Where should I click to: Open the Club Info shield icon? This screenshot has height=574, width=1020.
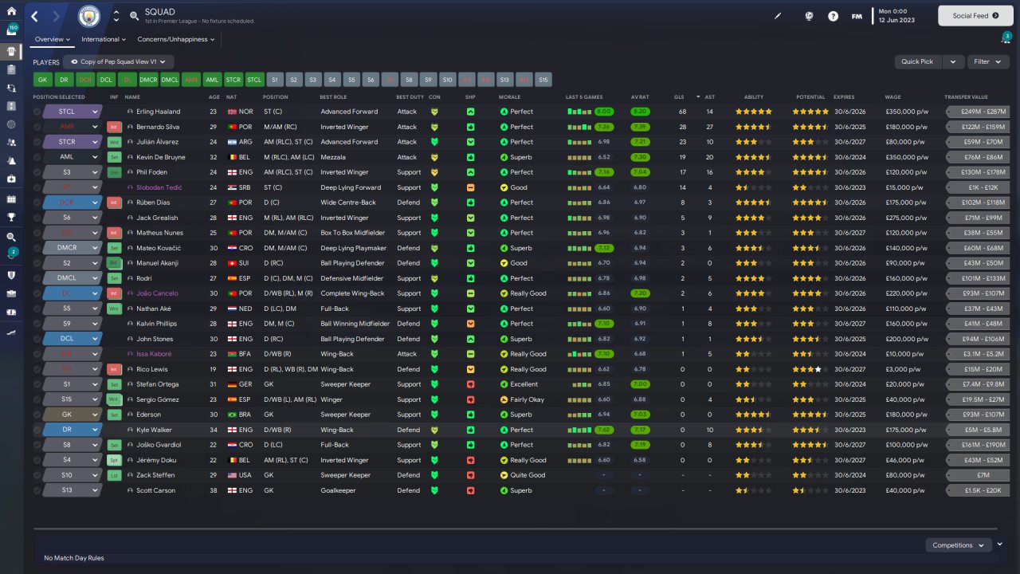click(11, 275)
